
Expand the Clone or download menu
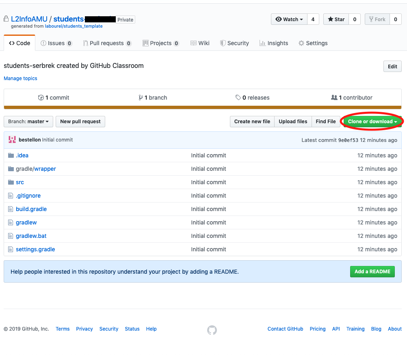[x=372, y=122]
